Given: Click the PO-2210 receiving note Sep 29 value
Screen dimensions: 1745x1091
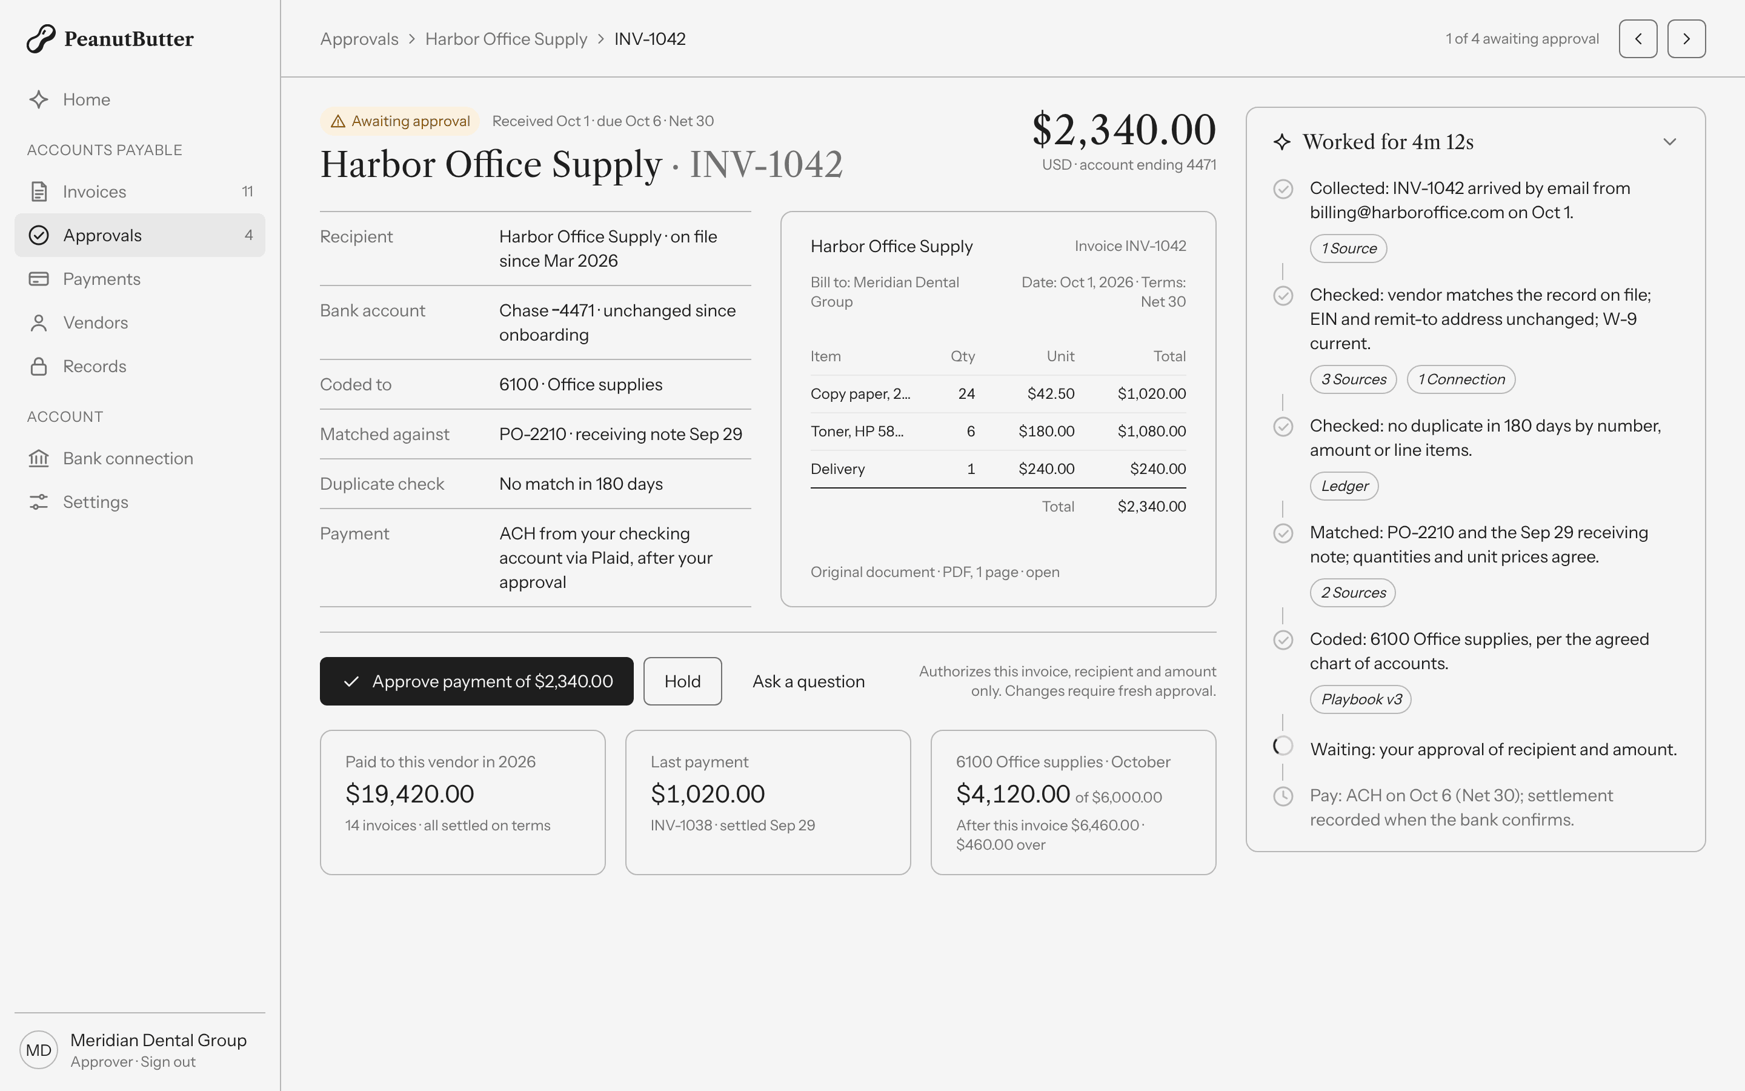Looking at the screenshot, I should tap(620, 435).
